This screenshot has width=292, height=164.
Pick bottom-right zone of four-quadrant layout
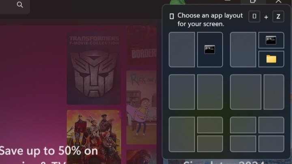click(271, 144)
